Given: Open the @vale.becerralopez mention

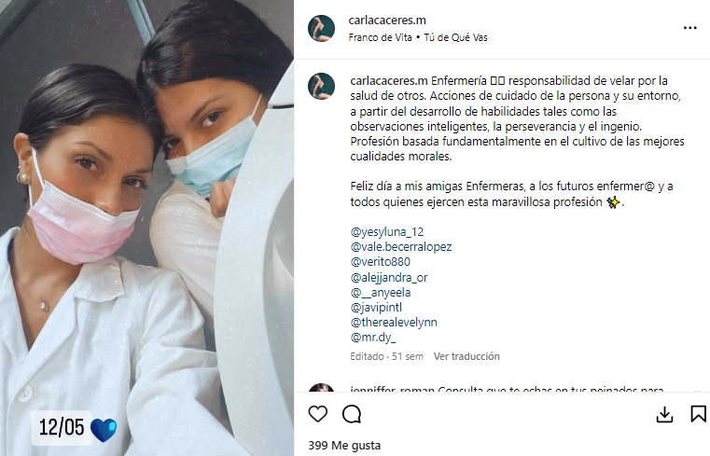Looking at the screenshot, I should pyautogui.click(x=401, y=247).
